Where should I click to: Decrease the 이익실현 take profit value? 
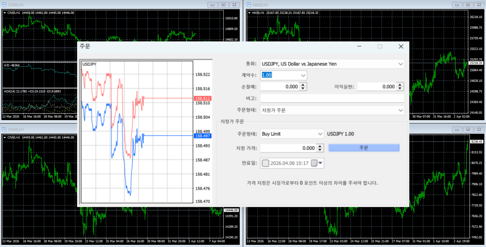(400, 88)
